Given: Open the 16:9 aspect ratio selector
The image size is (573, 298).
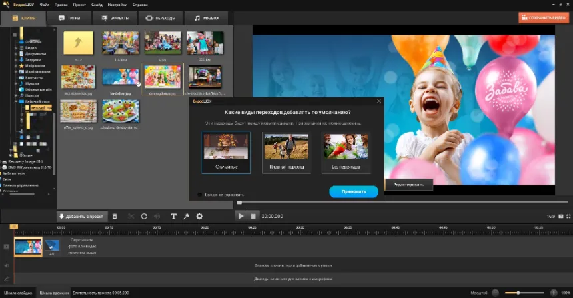Looking at the screenshot, I should 551,216.
